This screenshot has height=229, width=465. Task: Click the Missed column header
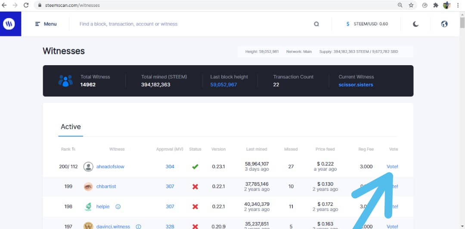291,149
